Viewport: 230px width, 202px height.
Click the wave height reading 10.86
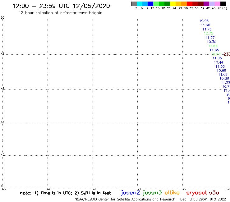click(x=224, y=79)
